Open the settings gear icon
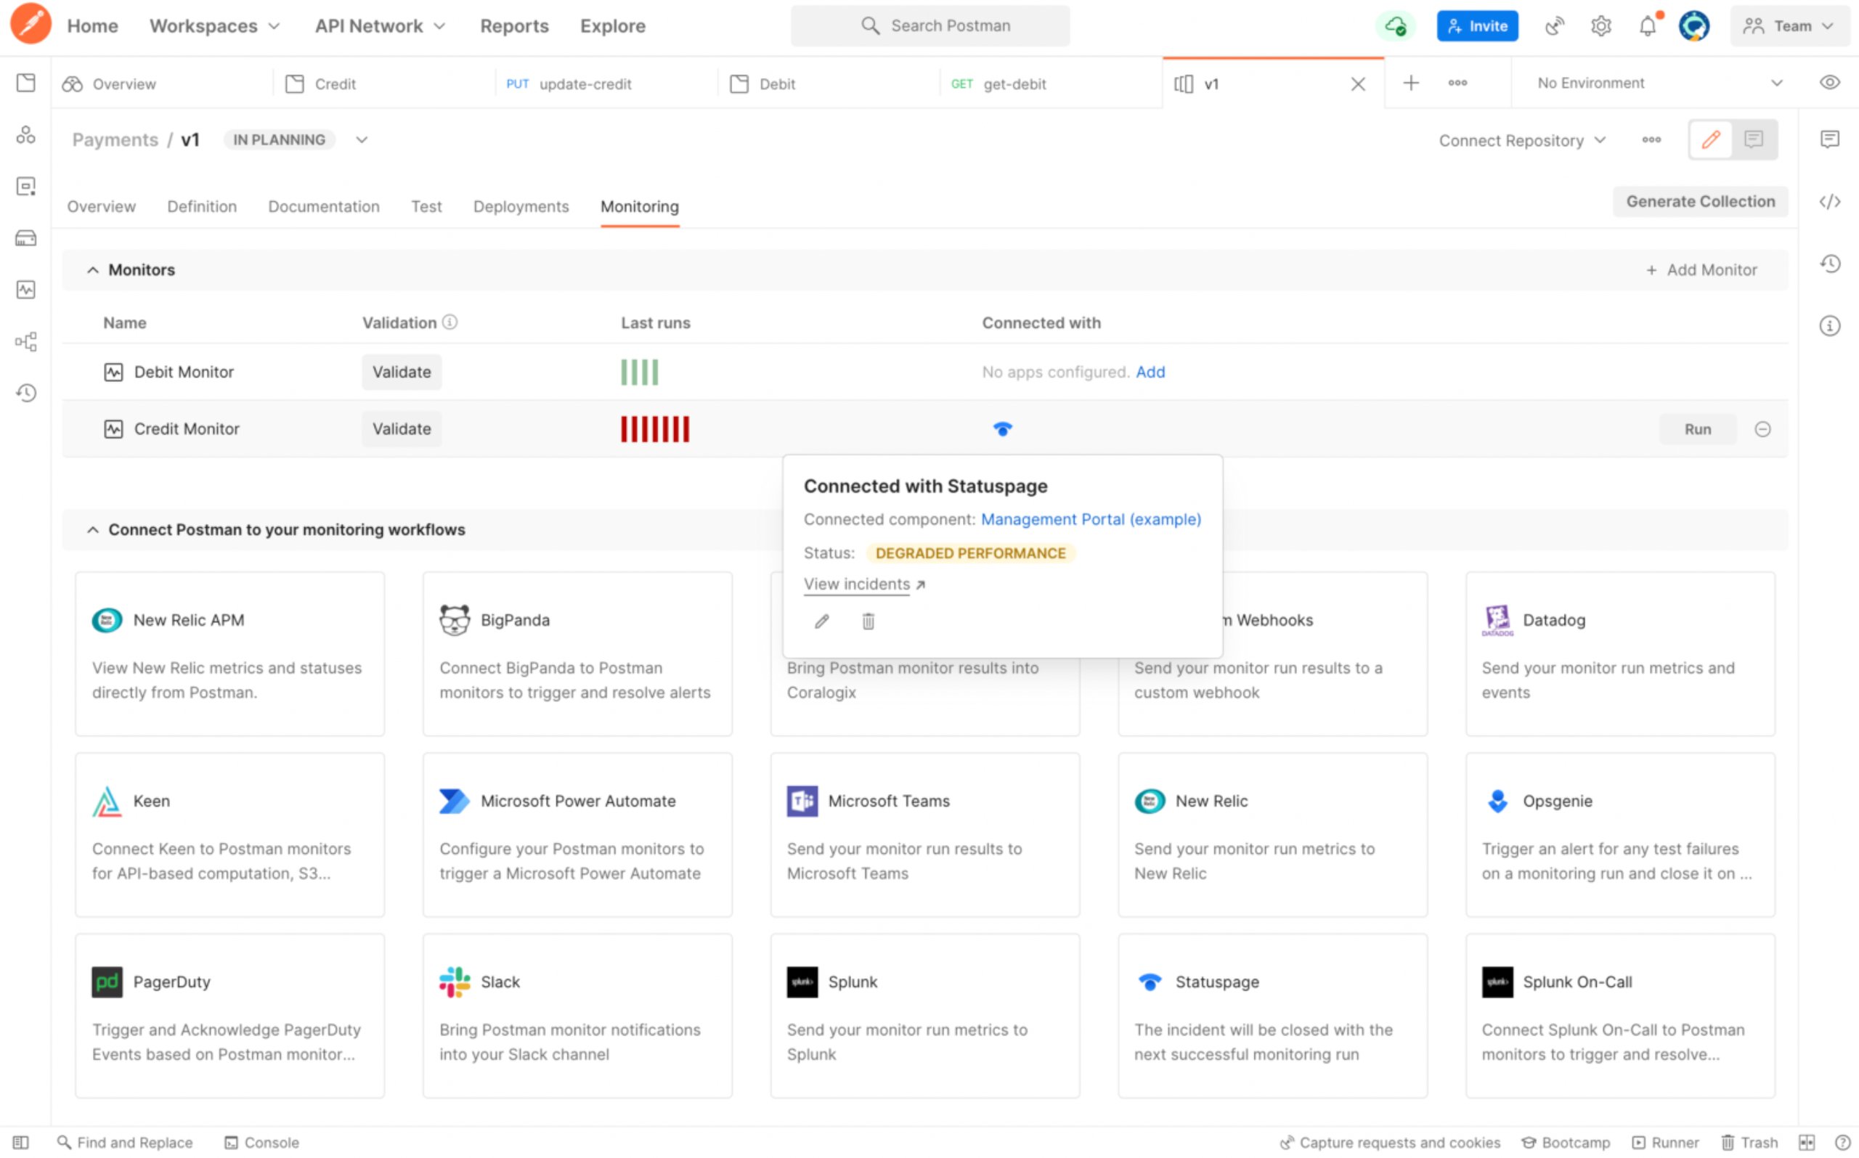 point(1601,26)
